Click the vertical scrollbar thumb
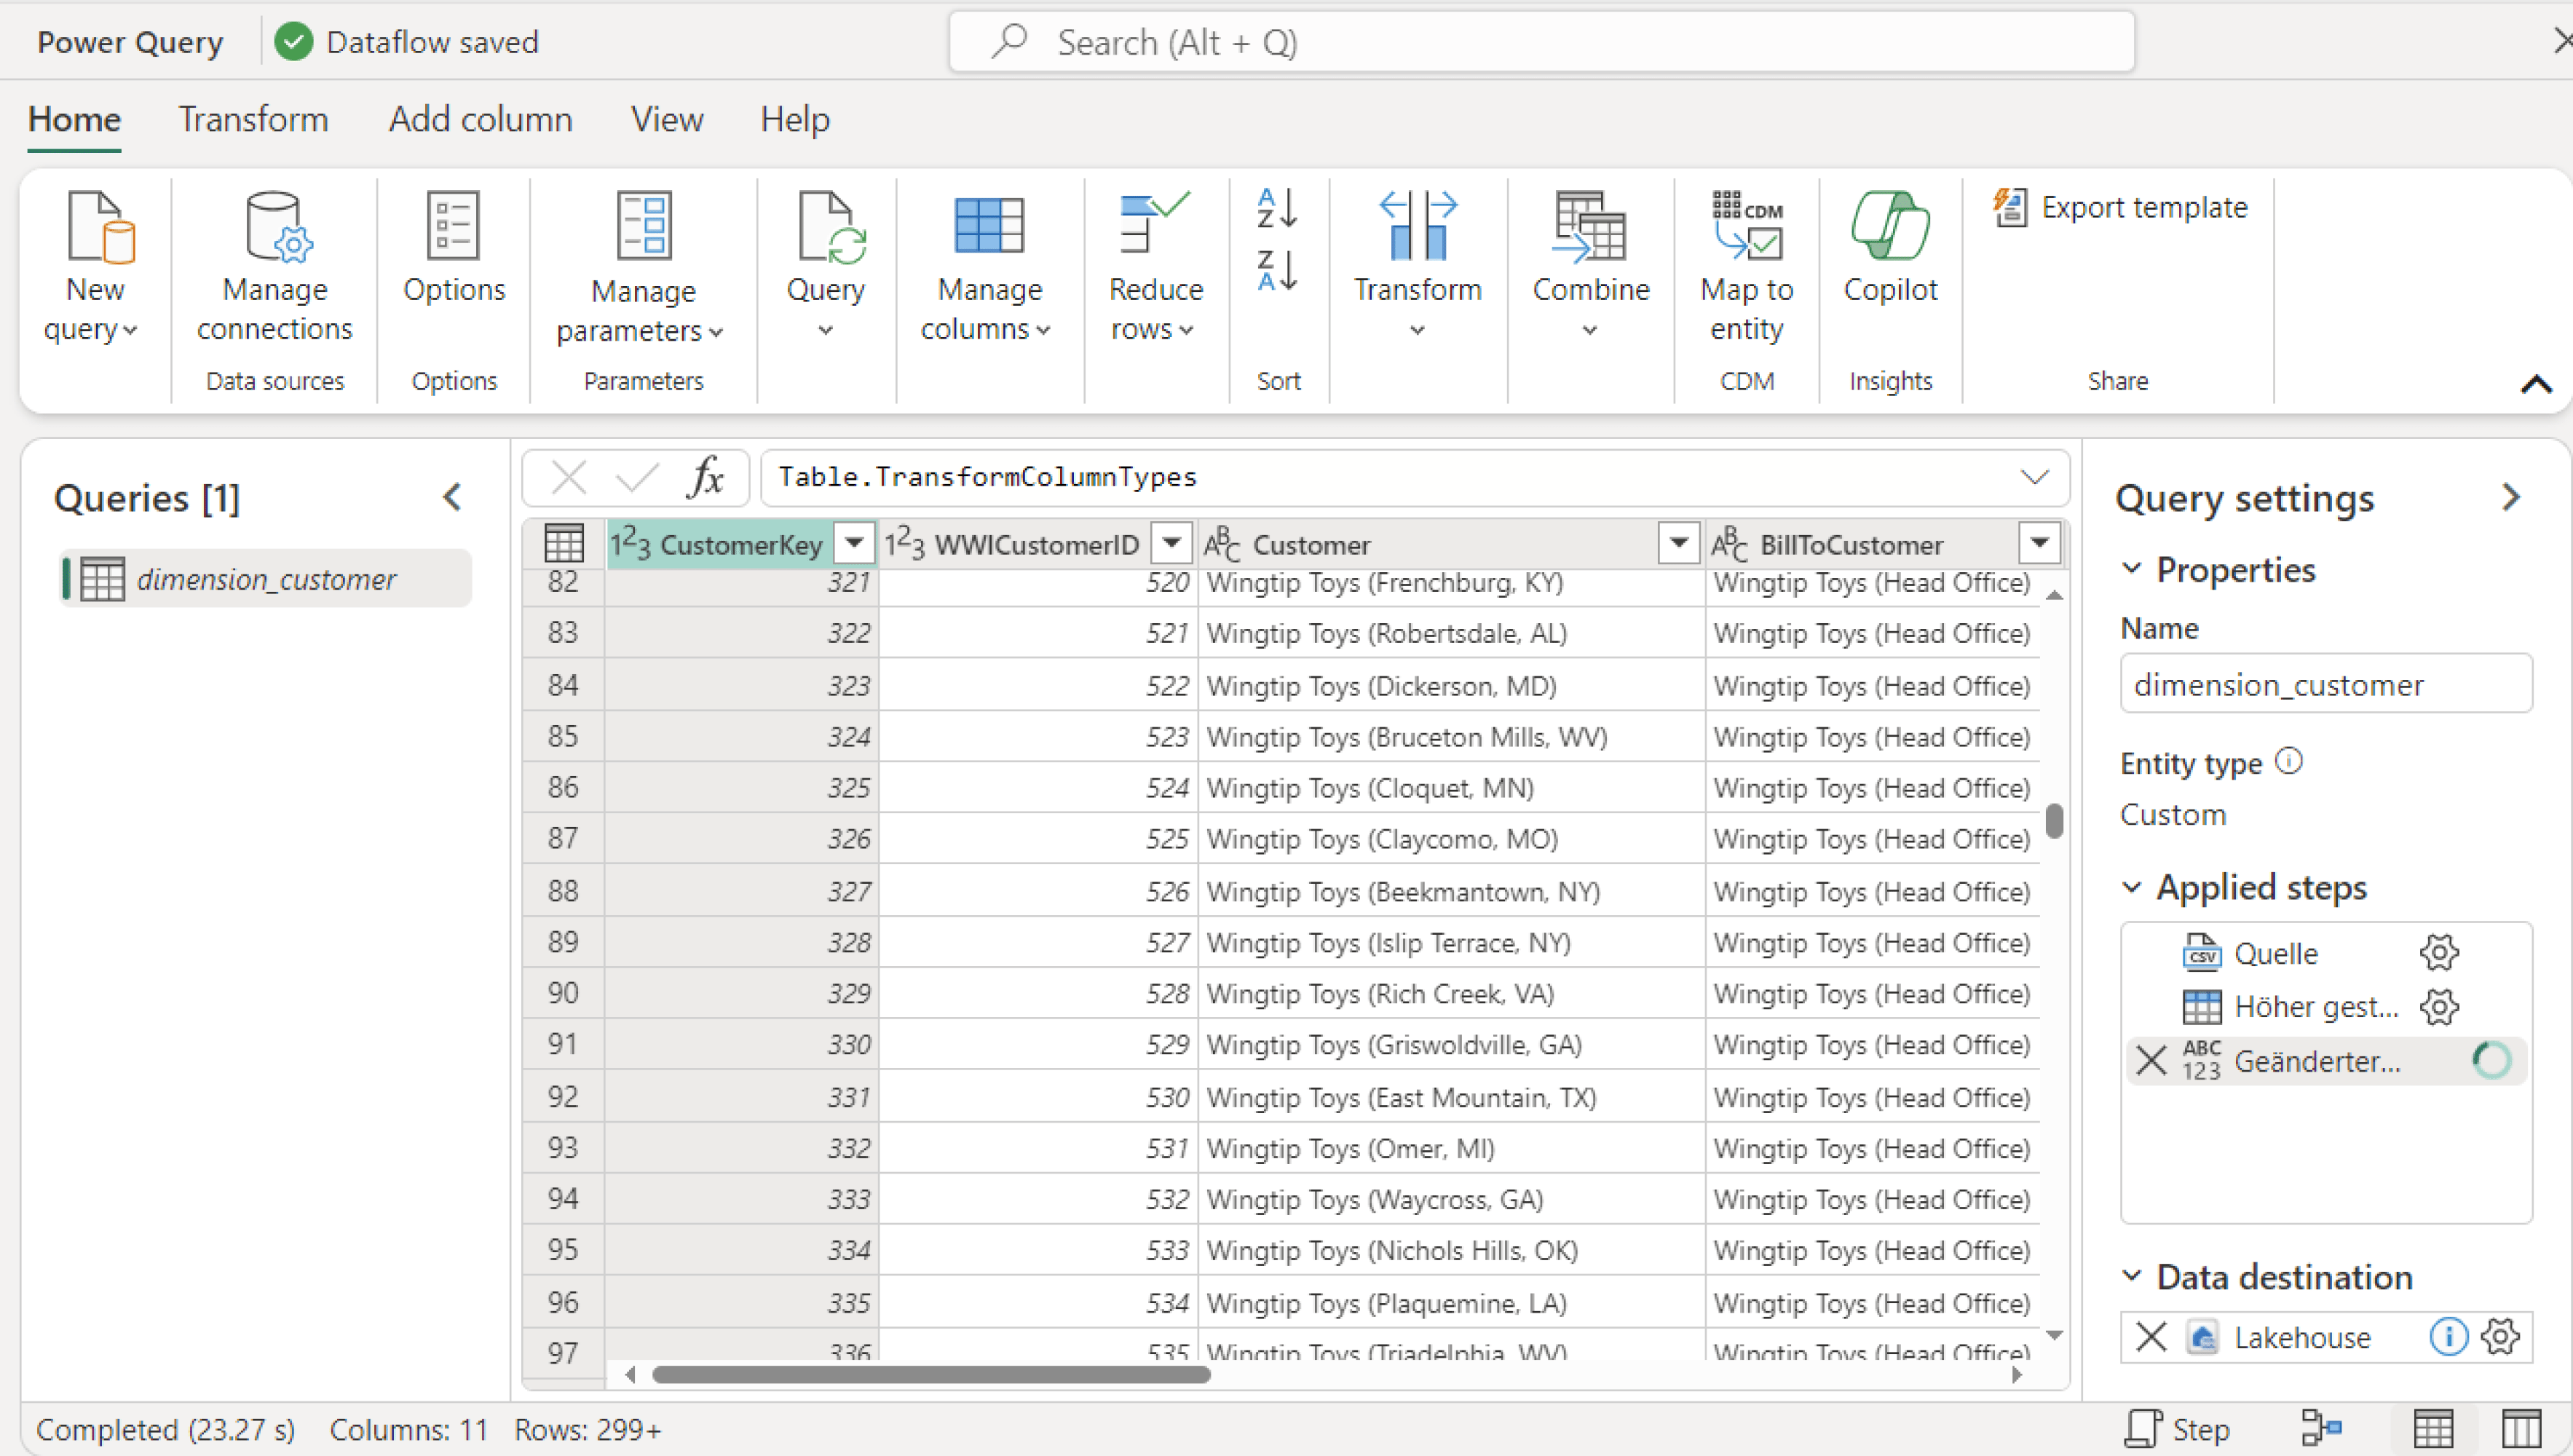 tap(2054, 820)
